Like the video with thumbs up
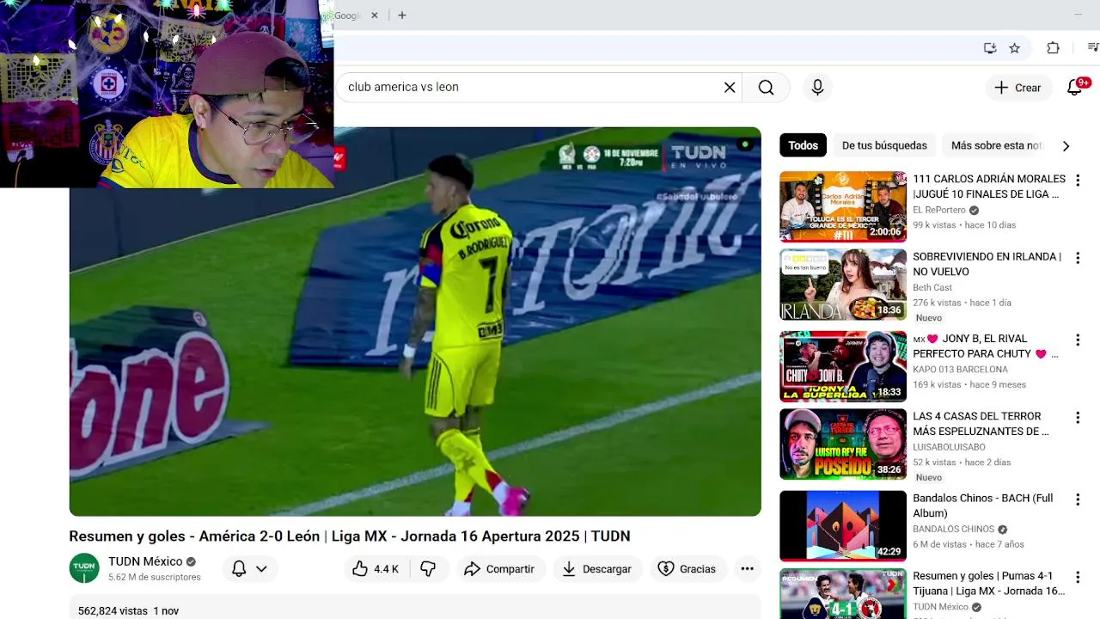This screenshot has height=619, width=1100. 376,569
